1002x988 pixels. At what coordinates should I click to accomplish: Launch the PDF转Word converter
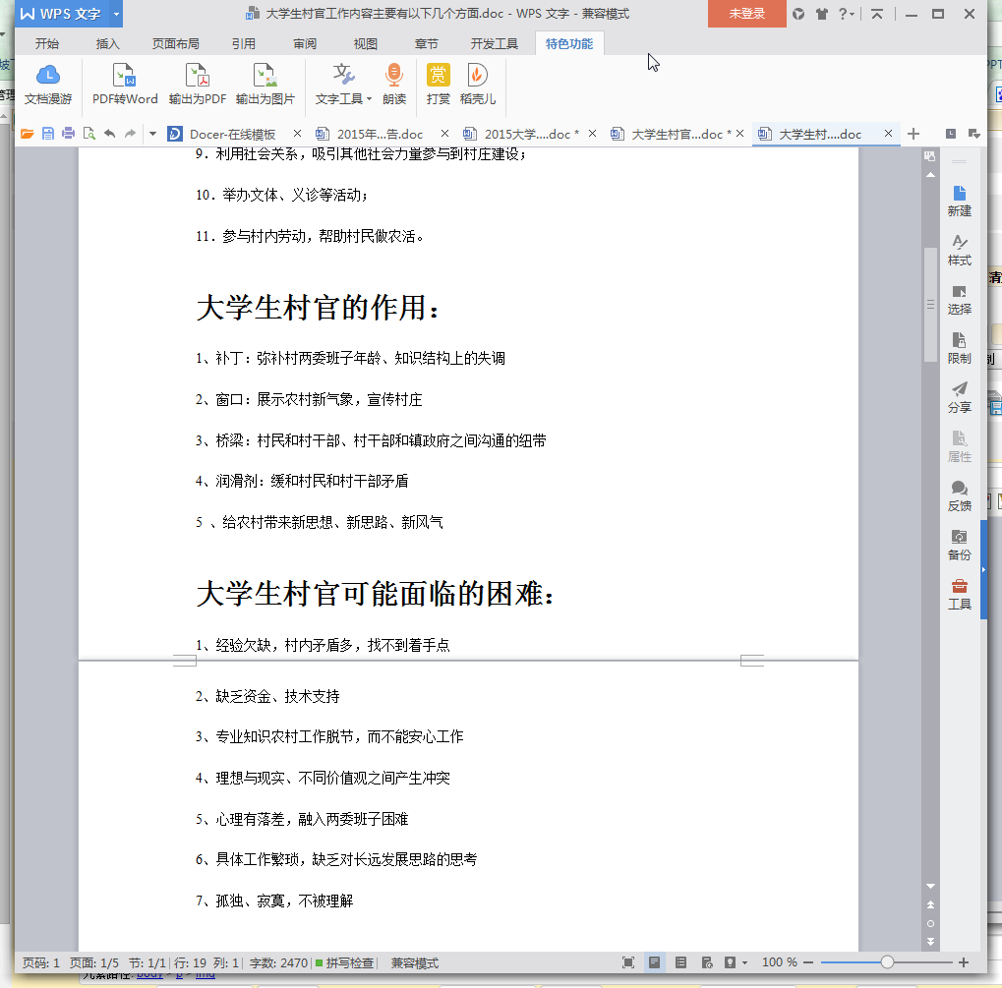pyautogui.click(x=125, y=85)
